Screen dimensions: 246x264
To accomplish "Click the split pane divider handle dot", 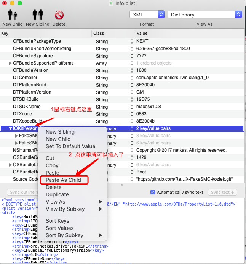I will [122, 185].
